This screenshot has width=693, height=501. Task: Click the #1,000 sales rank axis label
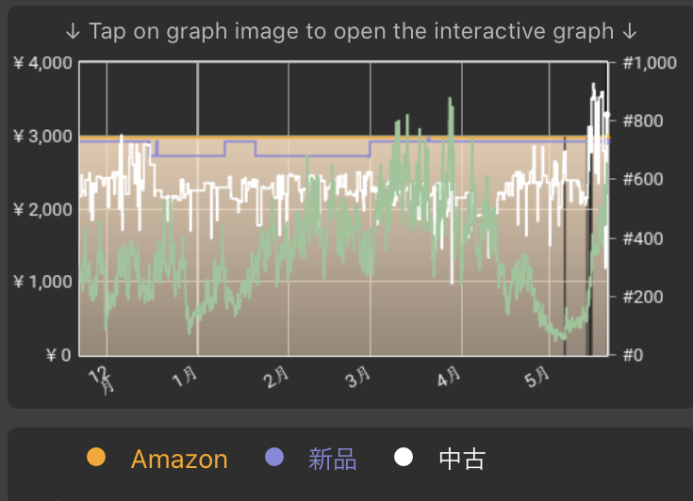tap(650, 63)
